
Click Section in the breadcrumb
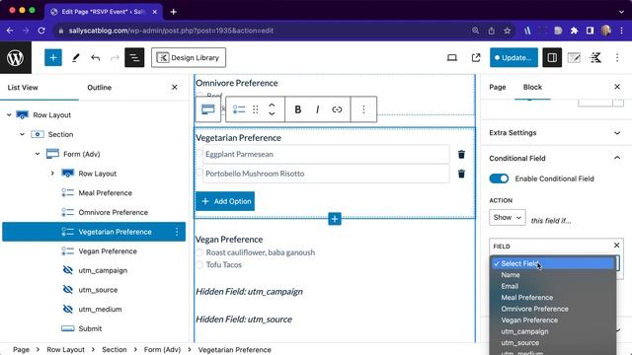[115, 349]
